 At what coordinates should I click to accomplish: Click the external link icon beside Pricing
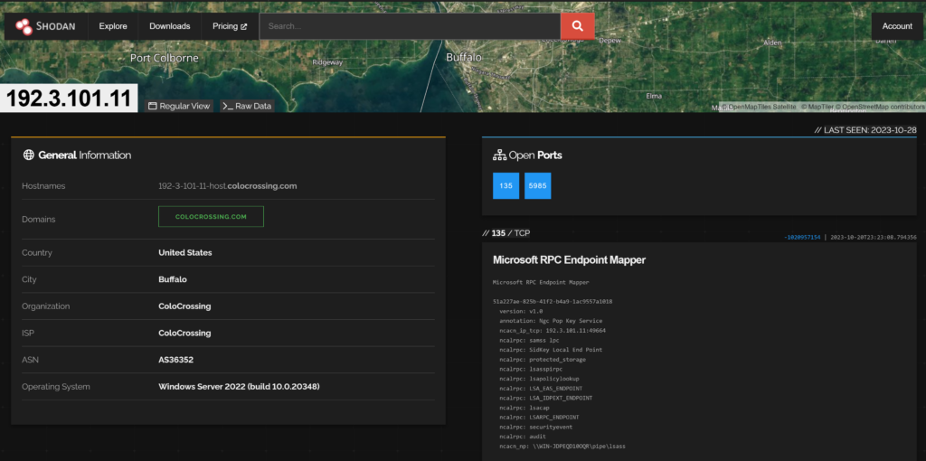[x=243, y=26]
